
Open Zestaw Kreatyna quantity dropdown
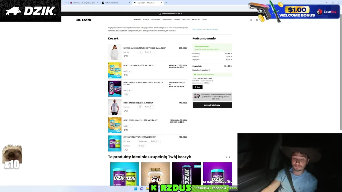coord(158,141)
